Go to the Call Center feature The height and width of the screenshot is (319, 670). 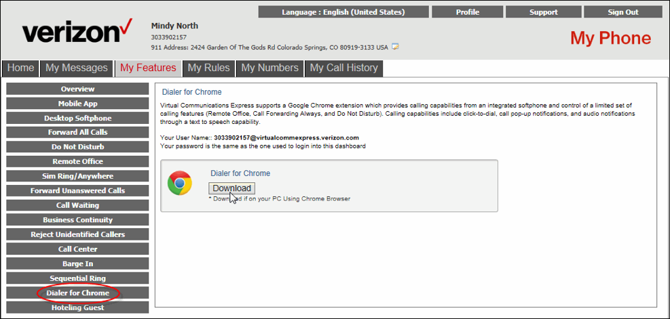[x=77, y=249]
